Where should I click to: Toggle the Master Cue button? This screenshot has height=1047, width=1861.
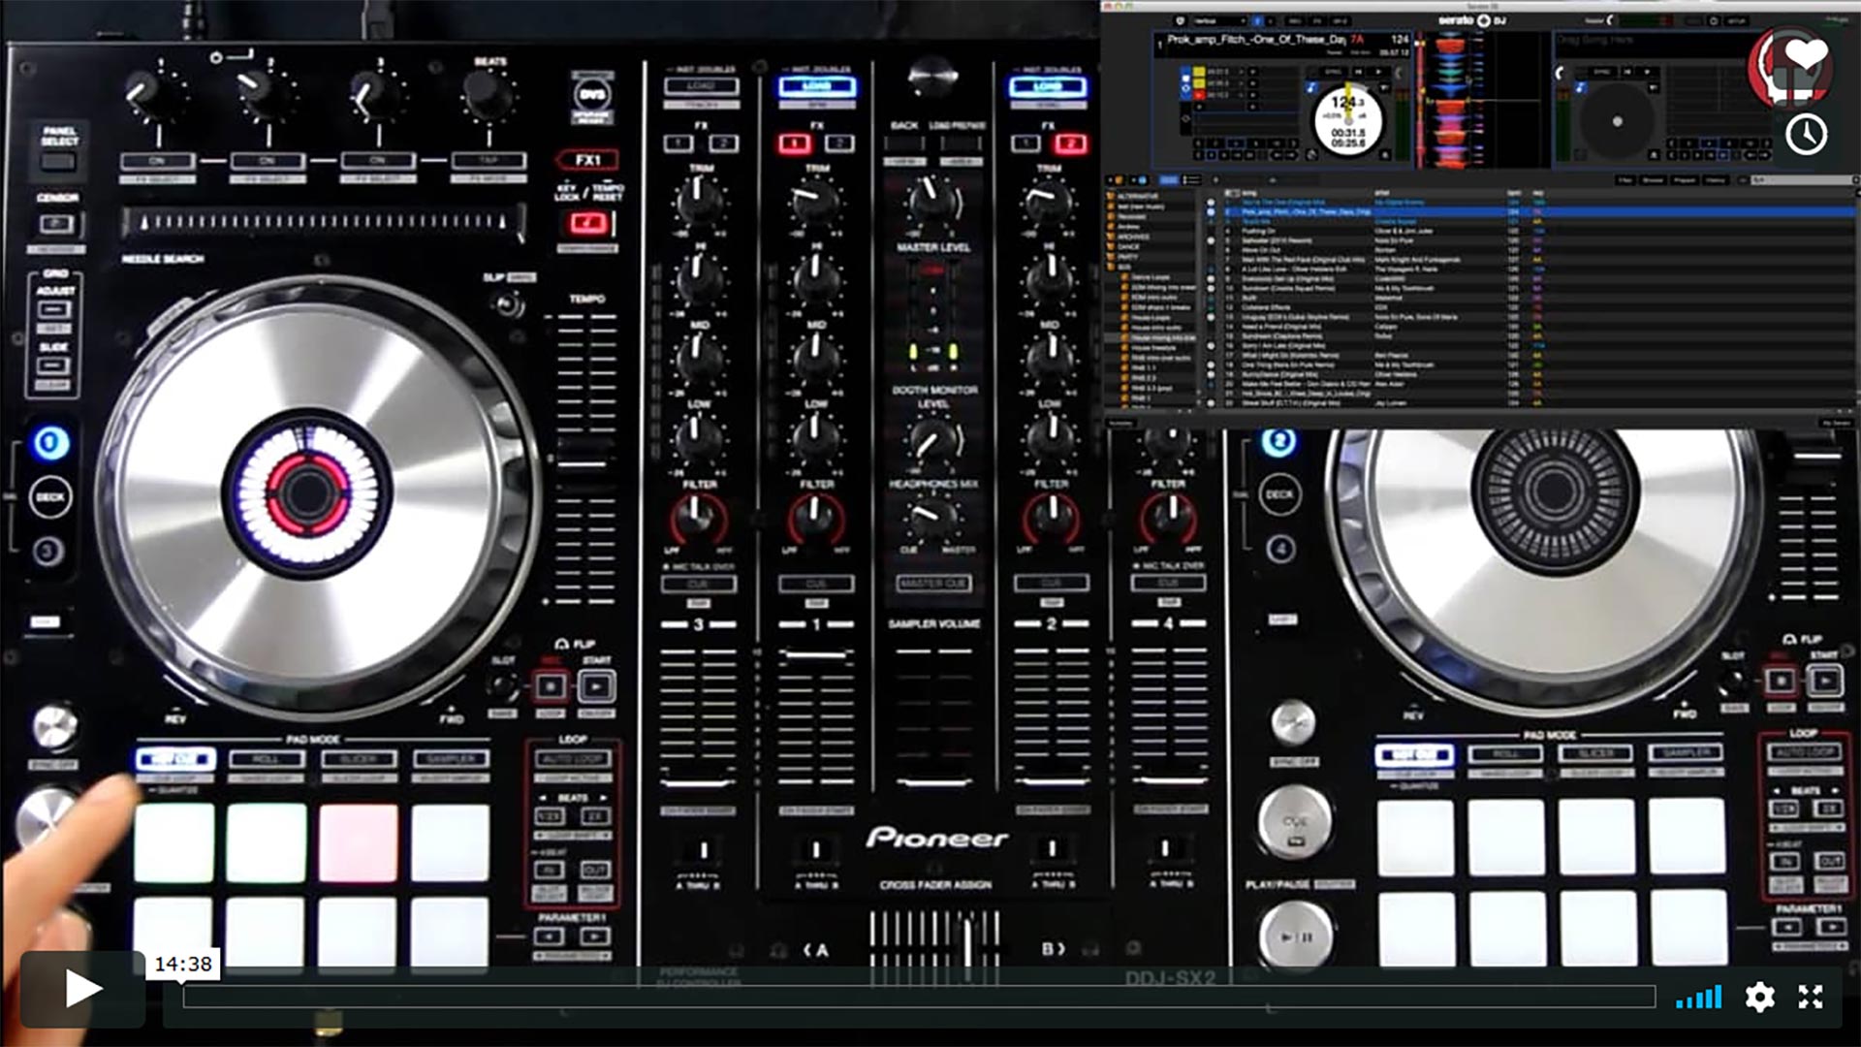click(934, 584)
